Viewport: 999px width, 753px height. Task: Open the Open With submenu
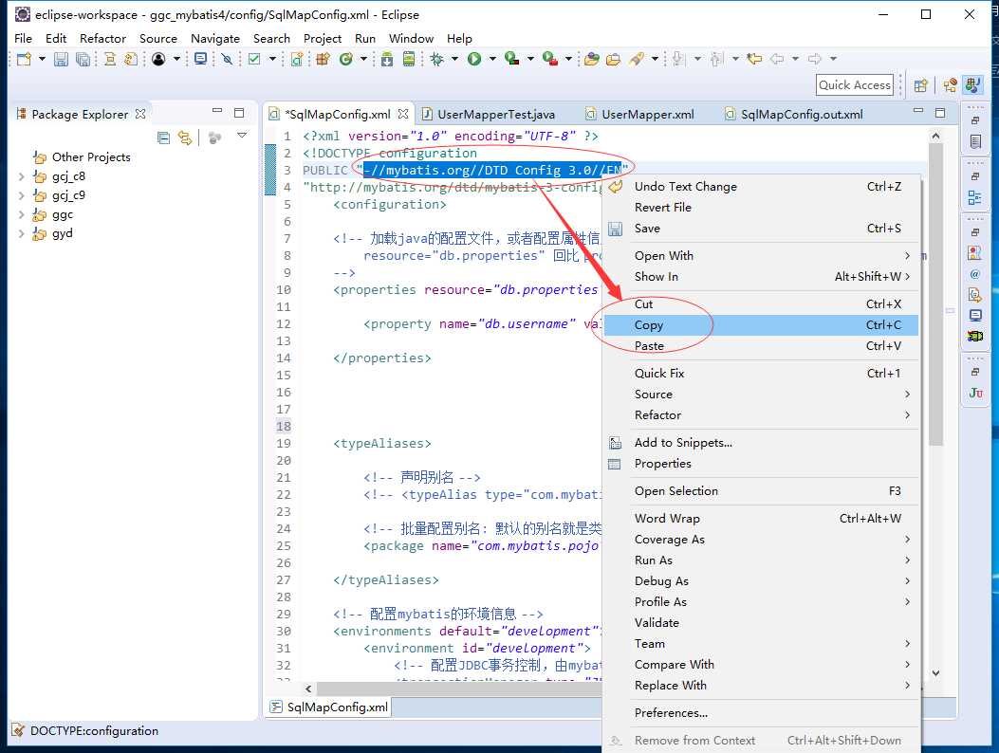[x=761, y=255]
